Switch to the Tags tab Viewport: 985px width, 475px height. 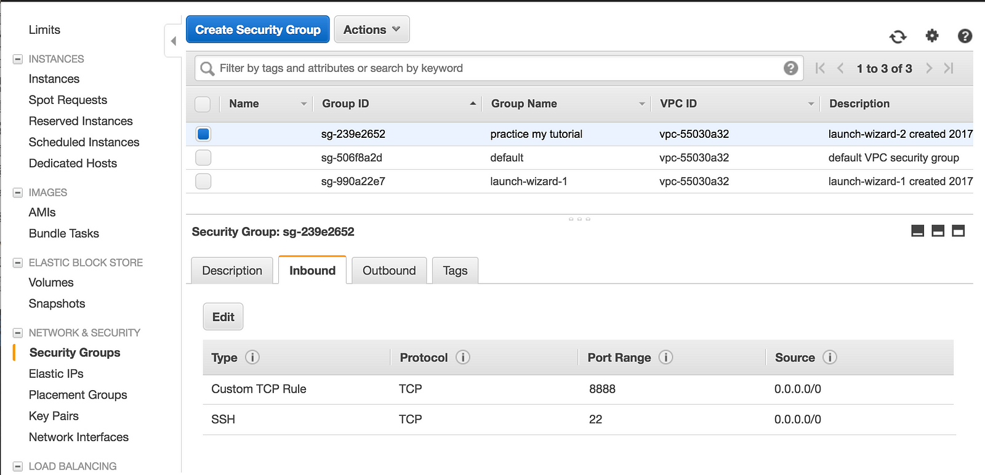coord(455,271)
